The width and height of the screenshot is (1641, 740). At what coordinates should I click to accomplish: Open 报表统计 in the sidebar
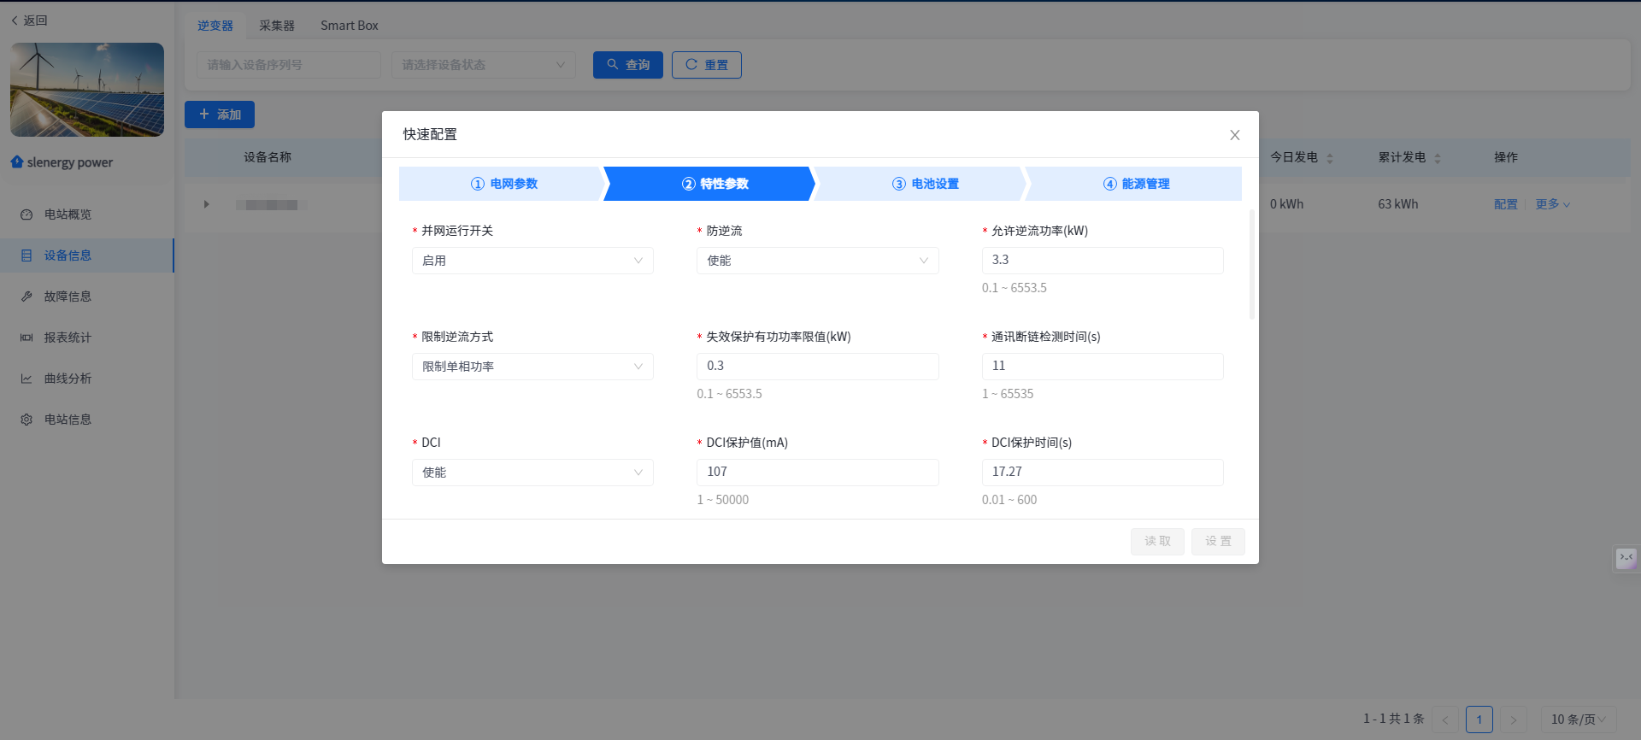[x=68, y=338]
